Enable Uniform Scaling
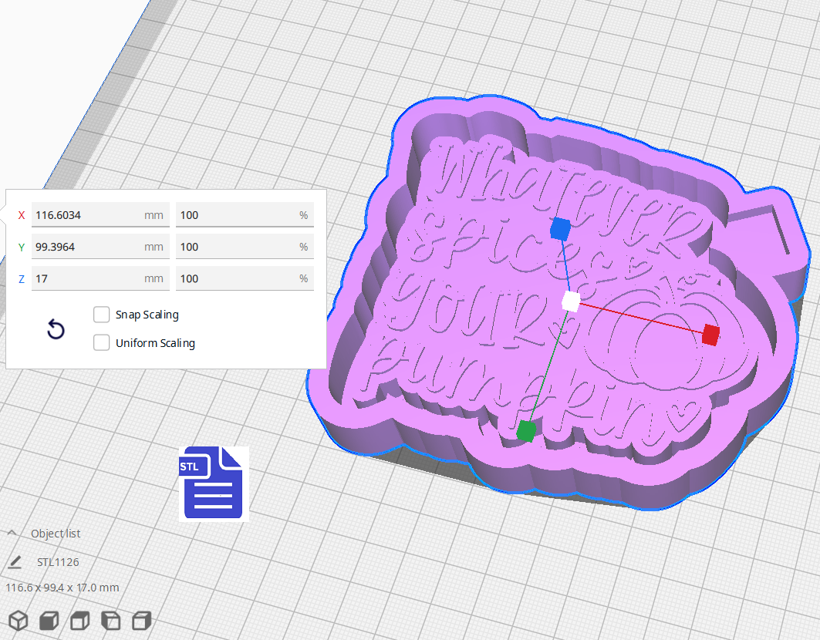The height and width of the screenshot is (640, 820). (101, 342)
